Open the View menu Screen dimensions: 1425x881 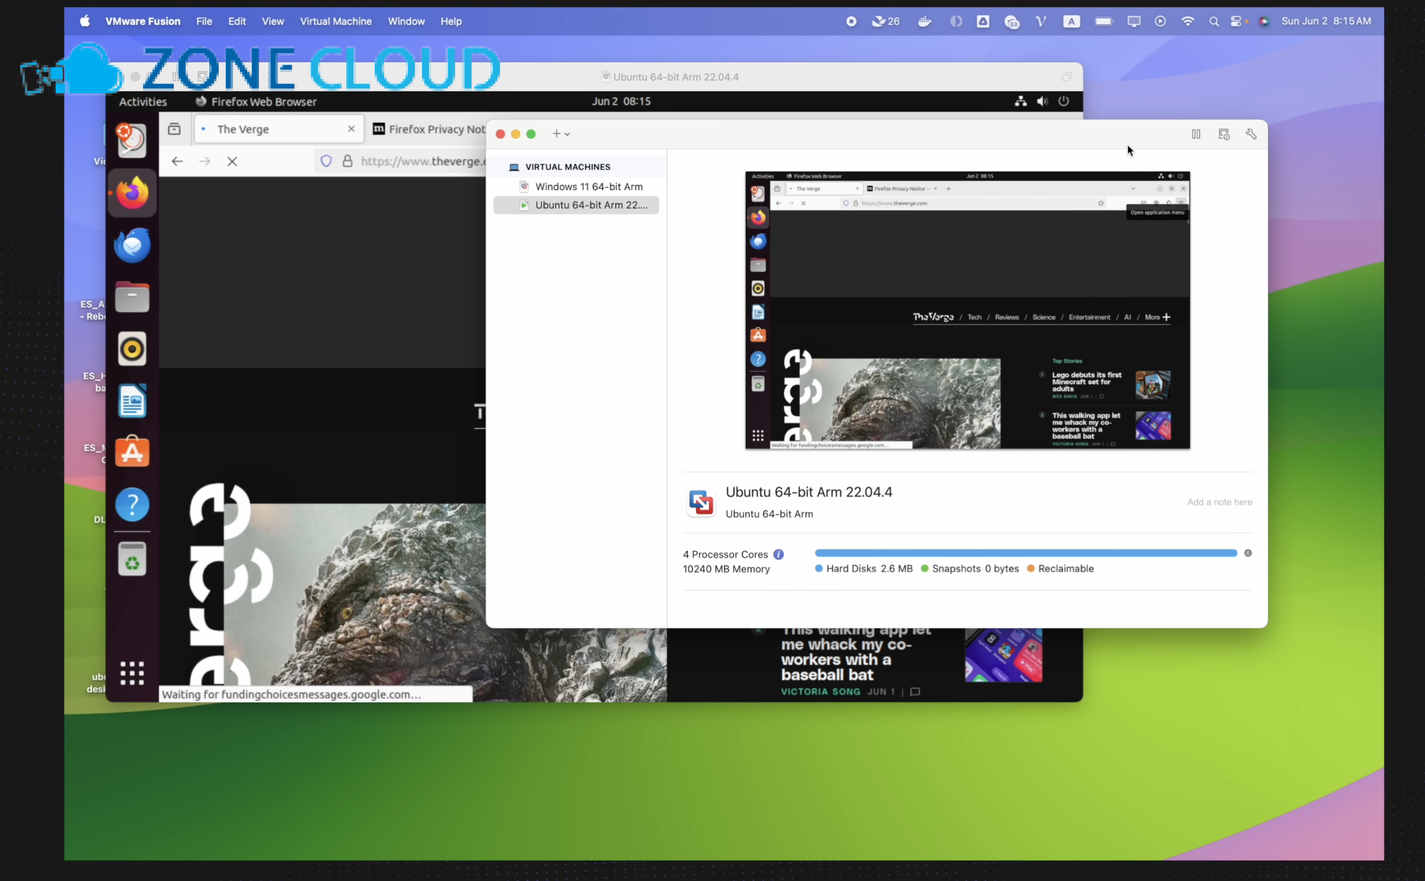273,21
